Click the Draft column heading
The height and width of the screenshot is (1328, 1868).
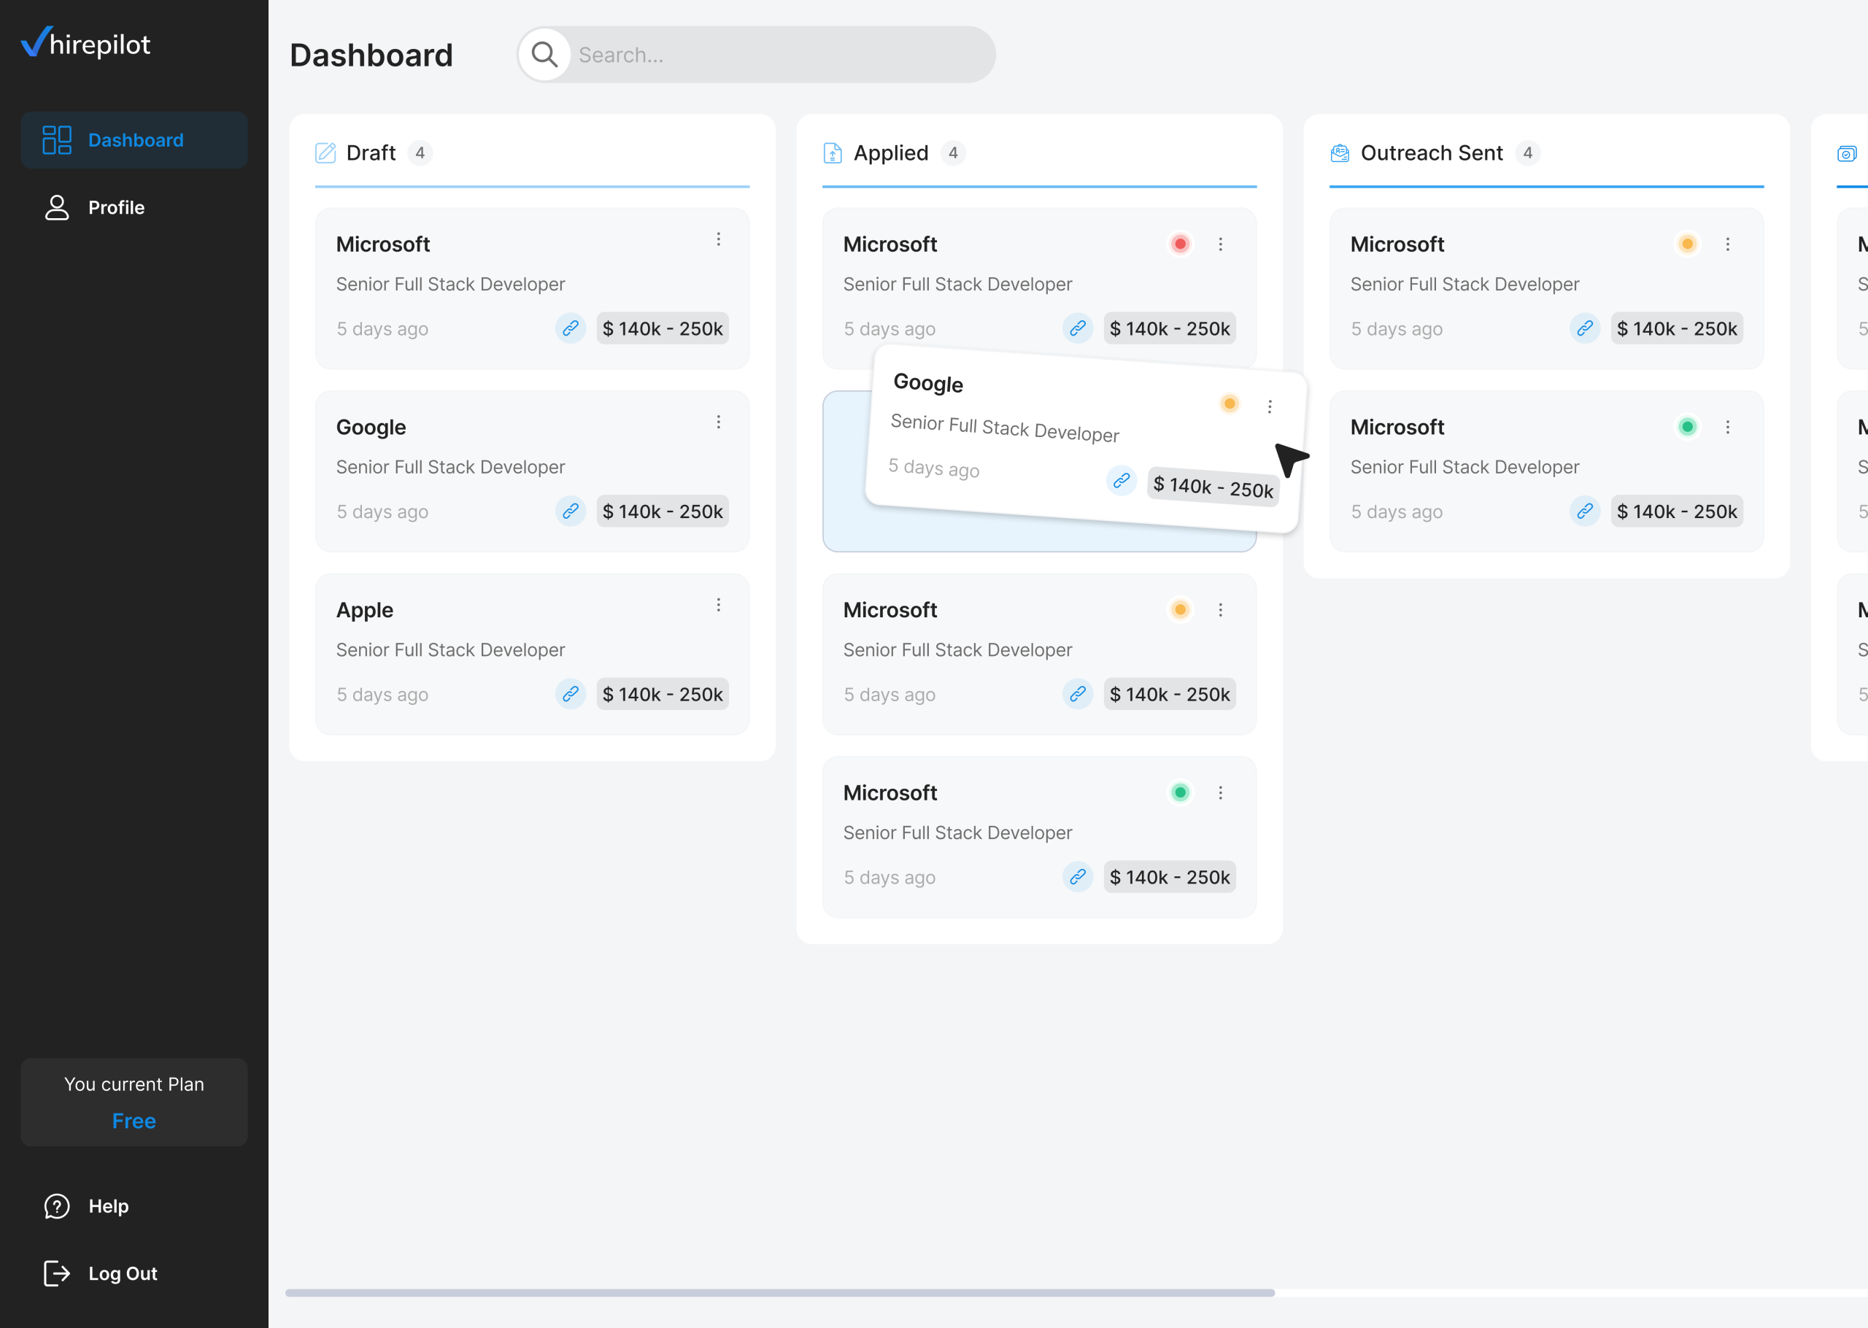pos(371,153)
